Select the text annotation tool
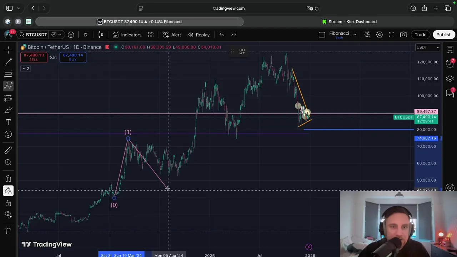457x257 pixels. click(8, 122)
